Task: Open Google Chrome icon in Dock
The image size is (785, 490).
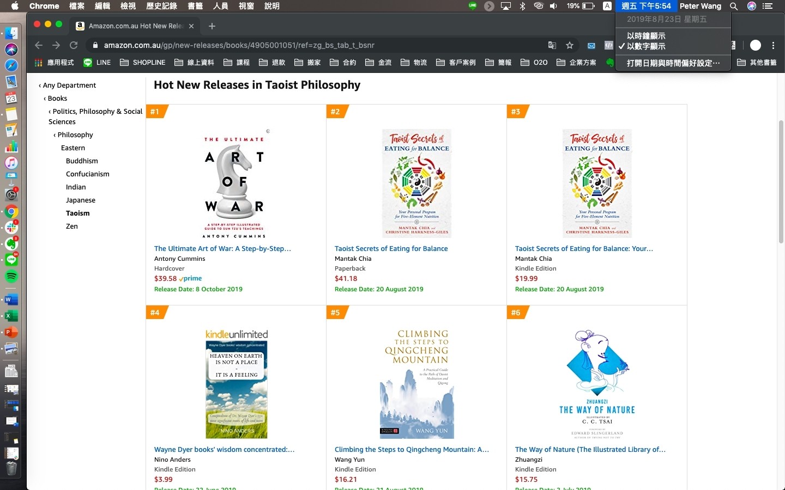Action: tap(11, 212)
